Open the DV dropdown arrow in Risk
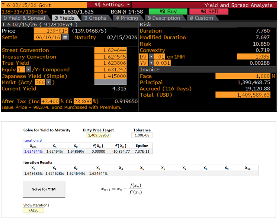Image resolution: width=279 pixels, height=220 pixels. point(151,57)
